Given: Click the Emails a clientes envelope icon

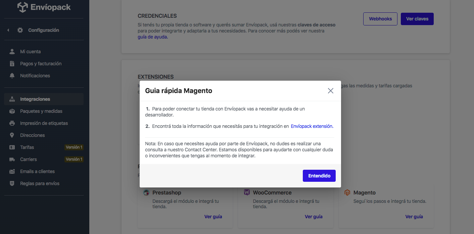Looking at the screenshot, I should pyautogui.click(x=12, y=171).
